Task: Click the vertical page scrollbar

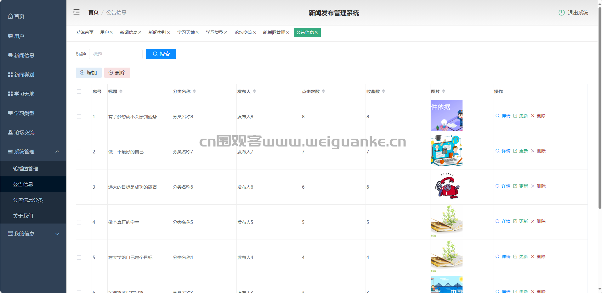Action: point(599,107)
